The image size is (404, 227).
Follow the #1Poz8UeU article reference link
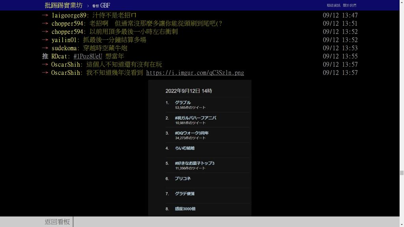tap(88, 56)
